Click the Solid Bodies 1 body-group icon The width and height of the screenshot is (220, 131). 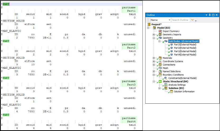click(x=166, y=41)
